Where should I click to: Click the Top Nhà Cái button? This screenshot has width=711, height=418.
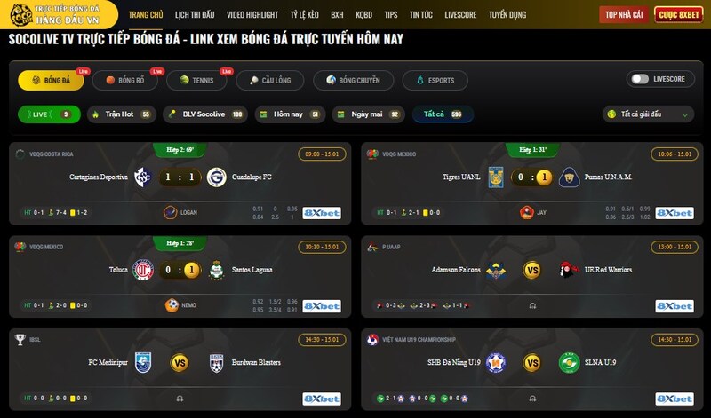point(624,15)
